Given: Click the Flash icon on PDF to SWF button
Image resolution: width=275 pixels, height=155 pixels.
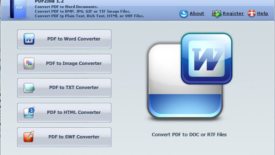Looking at the screenshot, I should [x=29, y=136].
